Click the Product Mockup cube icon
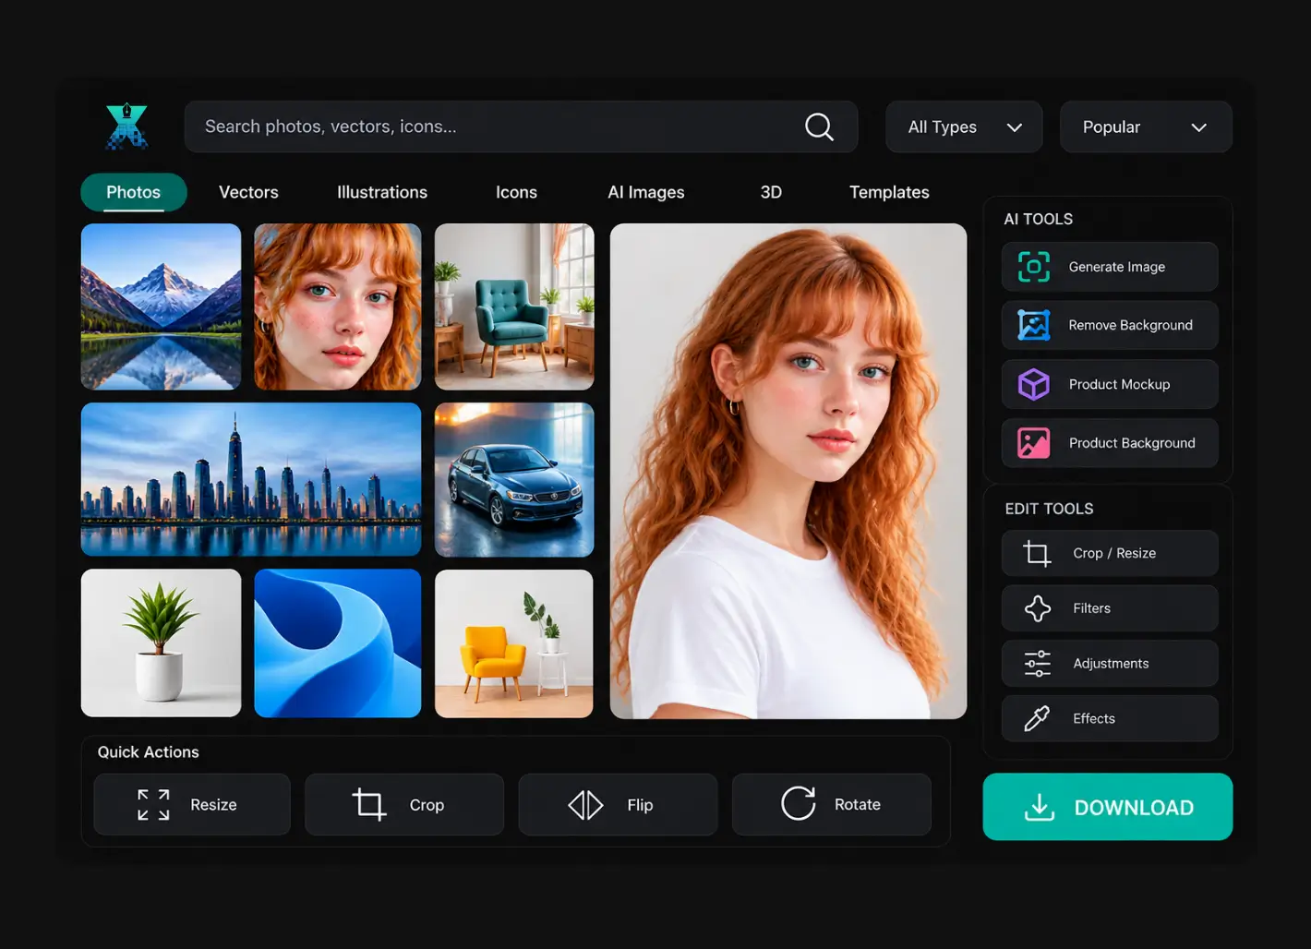Image resolution: width=1311 pixels, height=949 pixels. point(1034,384)
